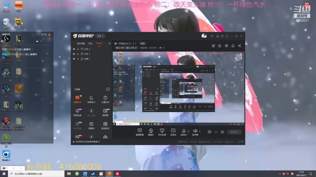The height and width of the screenshot is (177, 316).
Task: Open the toolbox tool in row two, column one
Action: pyautogui.click(x=77, y=112)
